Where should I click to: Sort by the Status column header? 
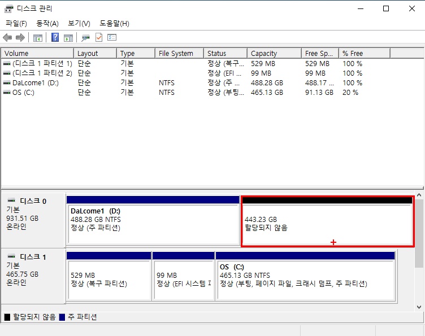tap(225, 53)
